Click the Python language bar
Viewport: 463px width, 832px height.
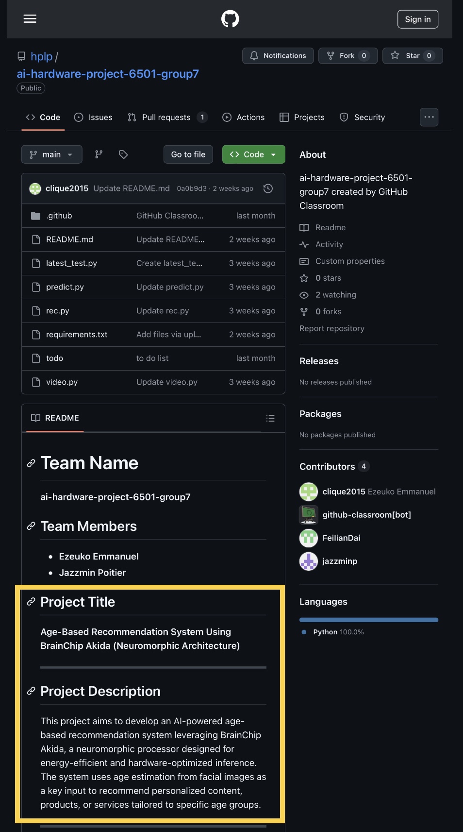coord(369,620)
